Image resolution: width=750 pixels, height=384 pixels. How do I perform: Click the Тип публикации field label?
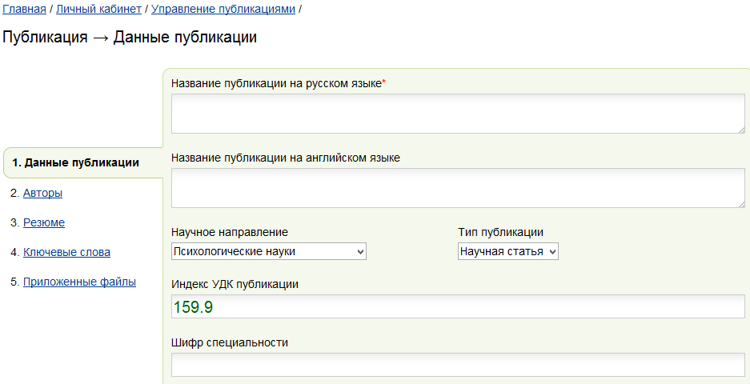[500, 233]
